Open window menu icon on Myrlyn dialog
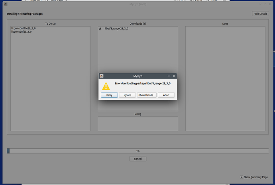This screenshot has width=275, height=185. [x=102, y=76]
